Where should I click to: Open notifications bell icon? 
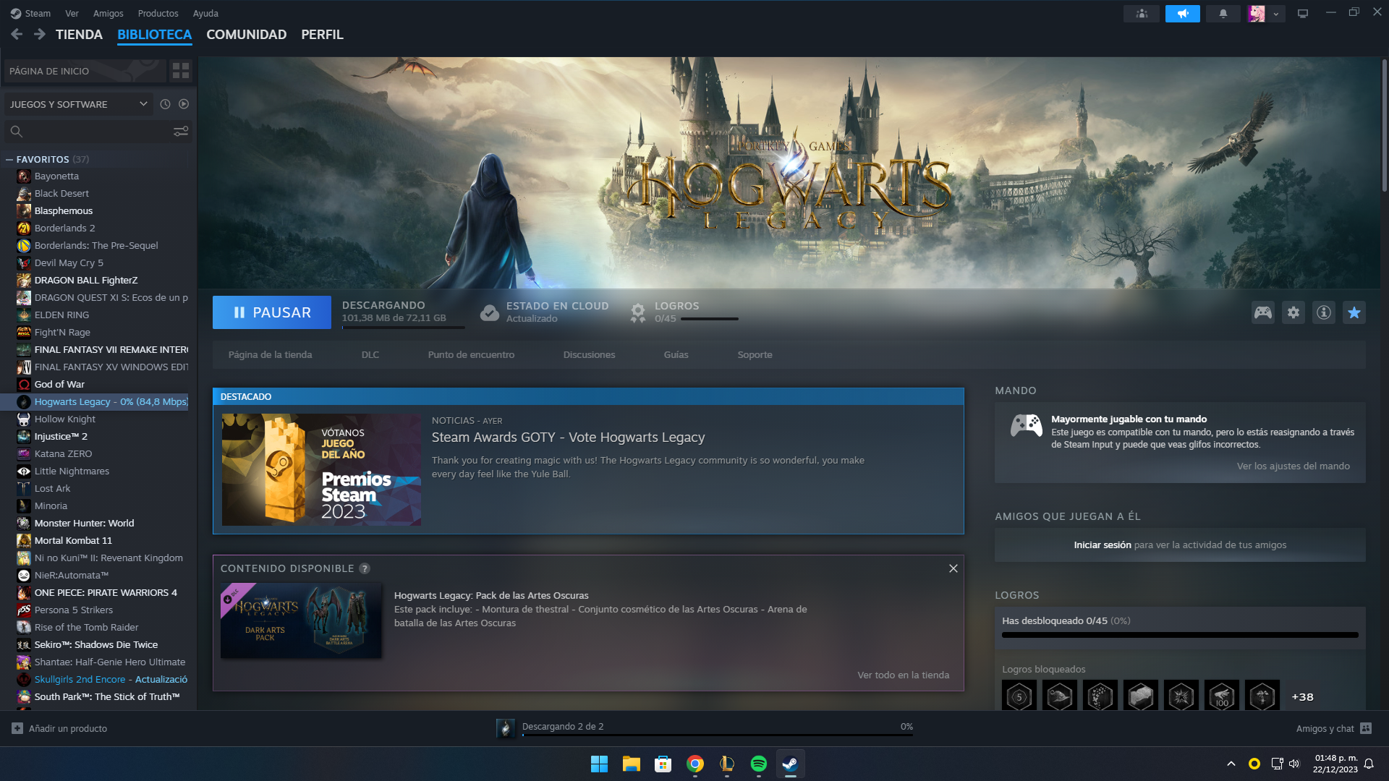coord(1223,14)
